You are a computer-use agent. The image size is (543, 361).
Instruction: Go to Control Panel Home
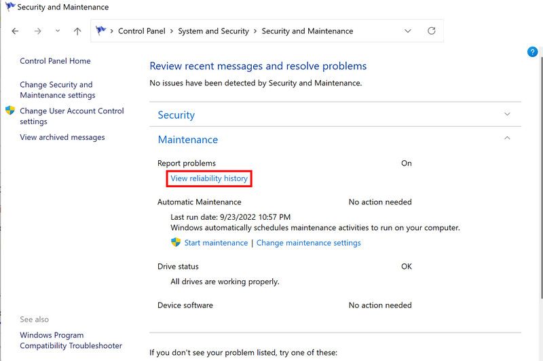coord(55,61)
